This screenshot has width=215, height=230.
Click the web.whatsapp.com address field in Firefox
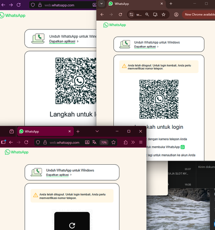click(x=65, y=143)
